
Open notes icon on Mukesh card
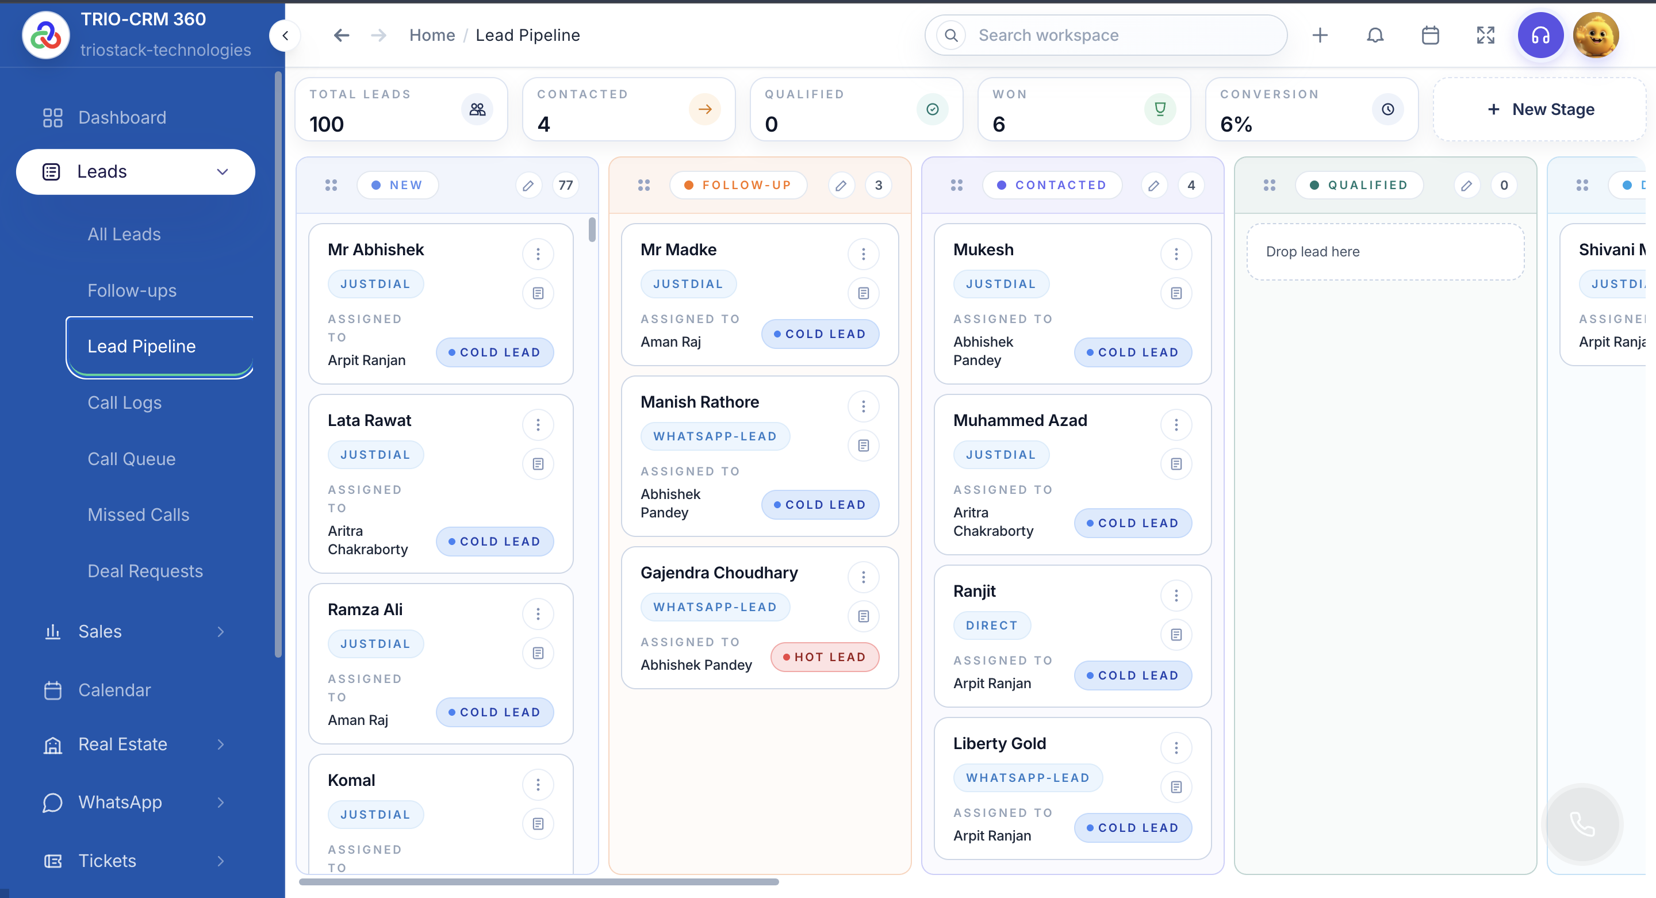tap(1176, 293)
